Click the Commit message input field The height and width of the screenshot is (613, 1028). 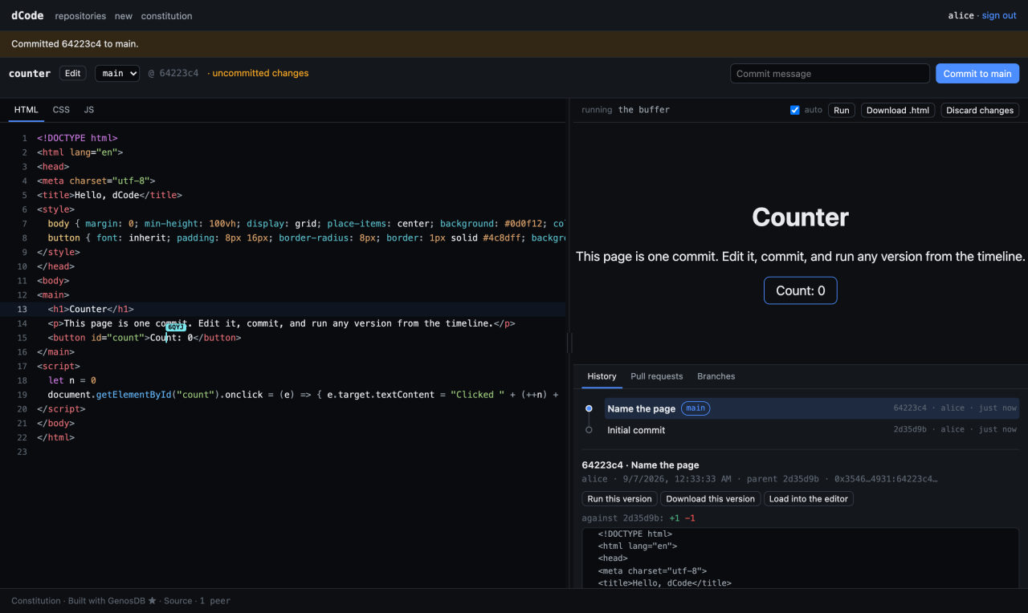click(830, 74)
